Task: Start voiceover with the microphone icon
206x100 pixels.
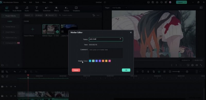Action: [148, 72]
